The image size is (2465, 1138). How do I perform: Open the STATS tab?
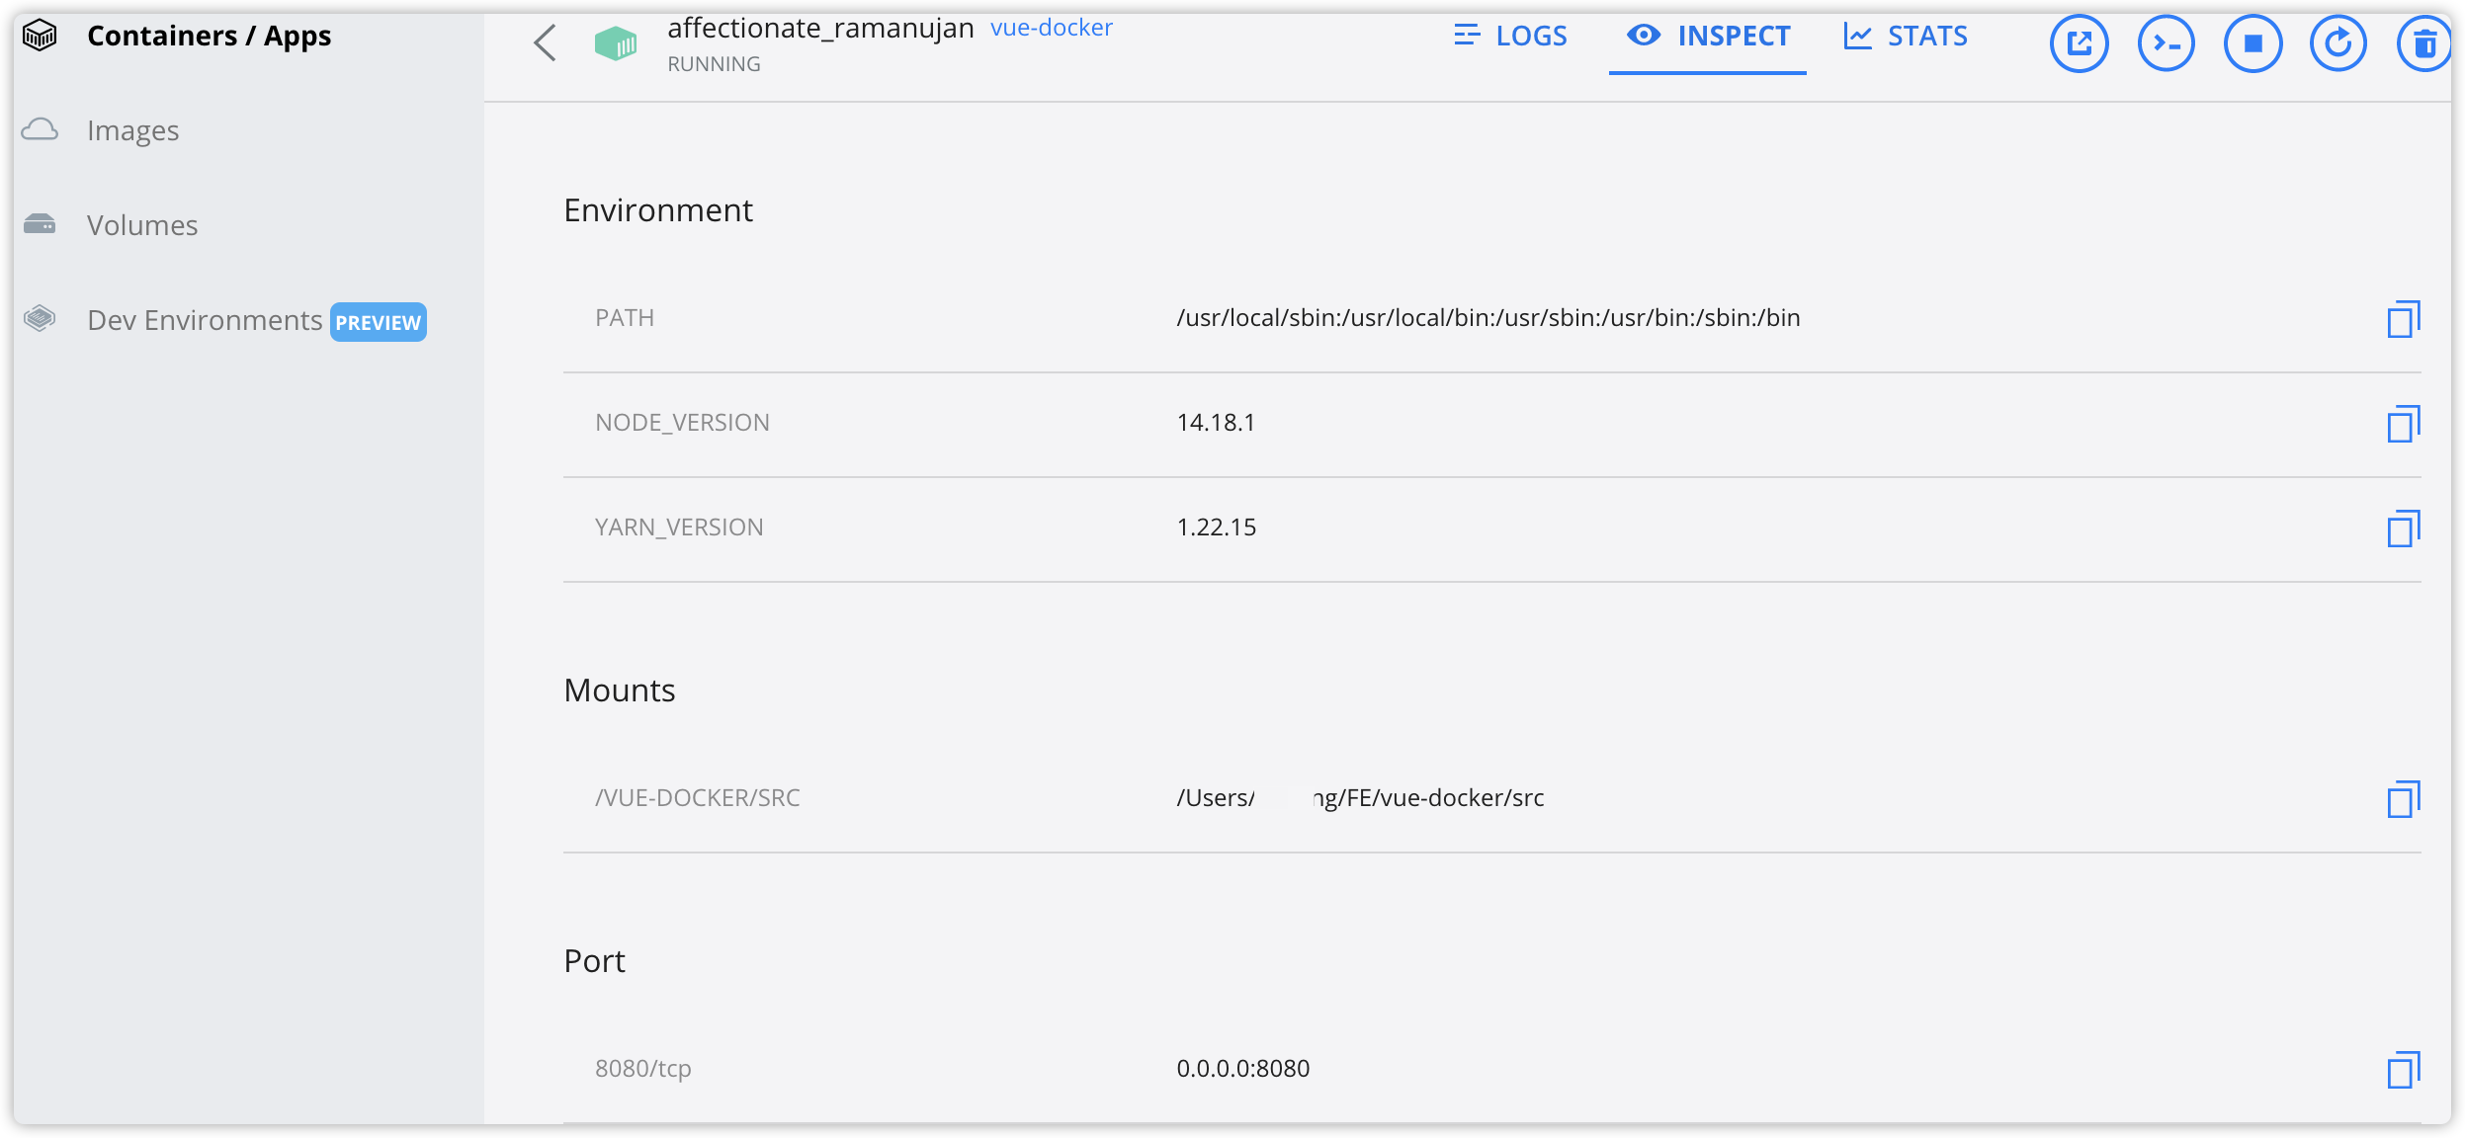click(1906, 37)
